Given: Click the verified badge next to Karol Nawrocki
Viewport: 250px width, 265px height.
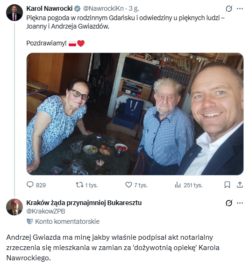Looking at the screenshot, I should click(78, 8).
